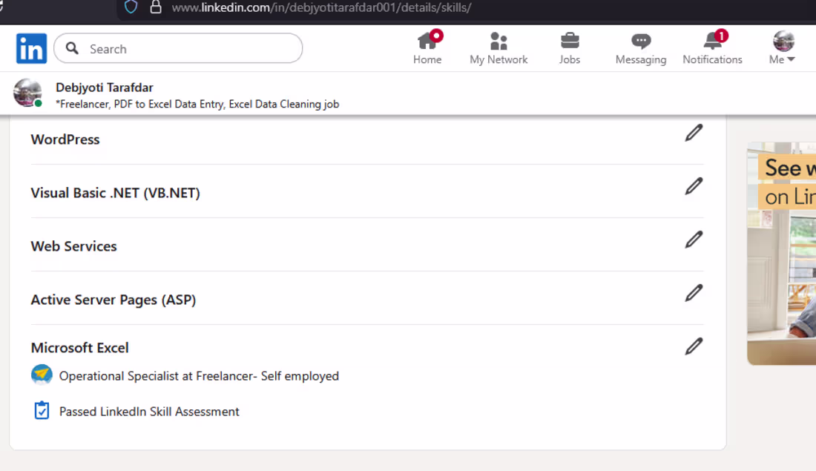Click the search magnifier in the search bar
The height and width of the screenshot is (471, 816).
(x=71, y=47)
